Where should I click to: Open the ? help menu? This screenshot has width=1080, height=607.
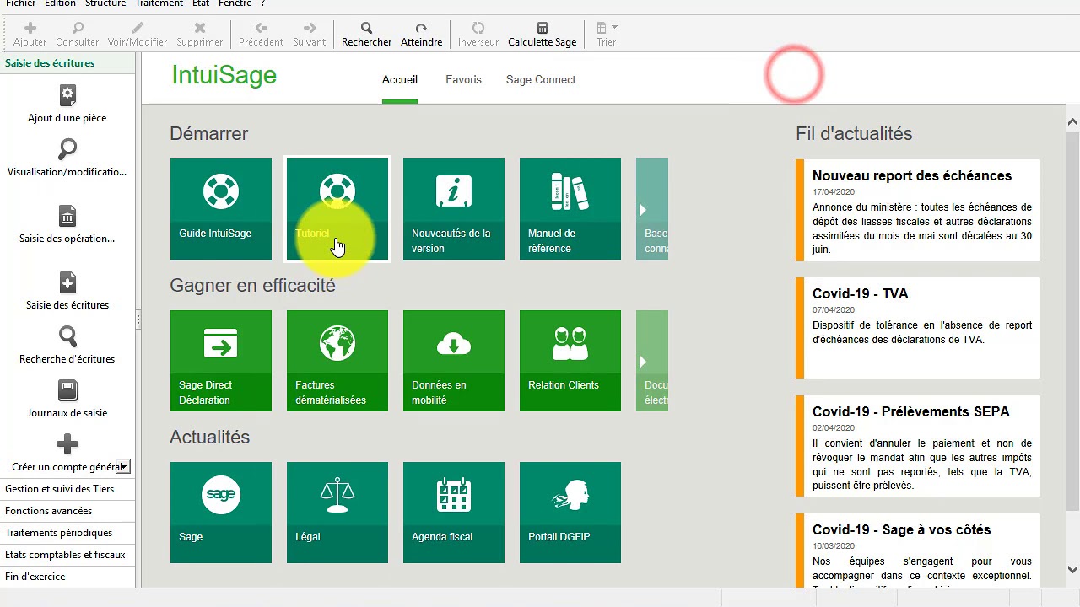(x=263, y=3)
